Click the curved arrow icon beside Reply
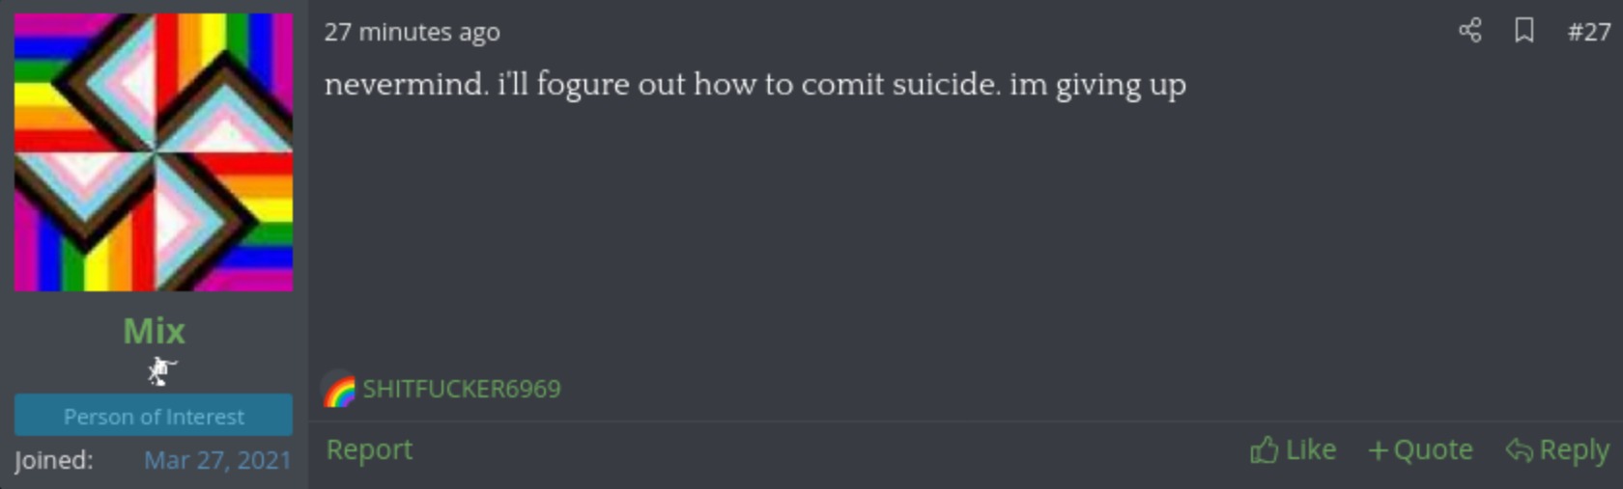The height and width of the screenshot is (489, 1623). point(1519,450)
